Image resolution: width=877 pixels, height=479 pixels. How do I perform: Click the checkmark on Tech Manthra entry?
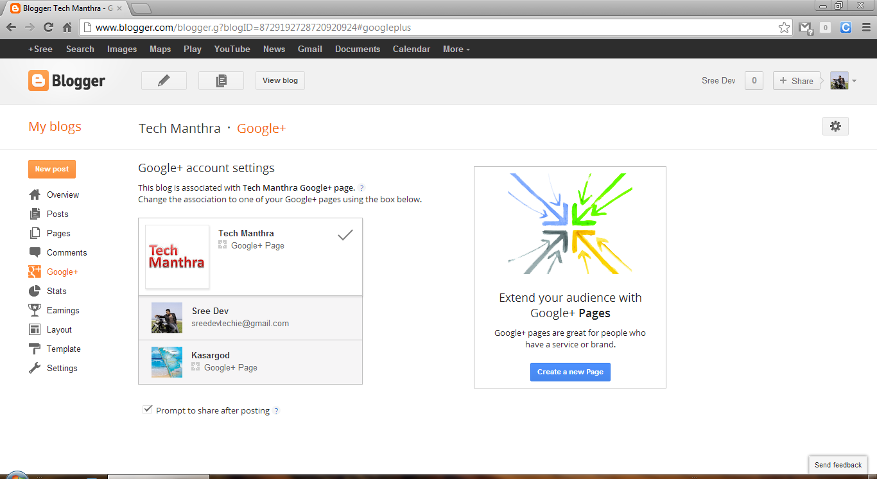pos(345,235)
